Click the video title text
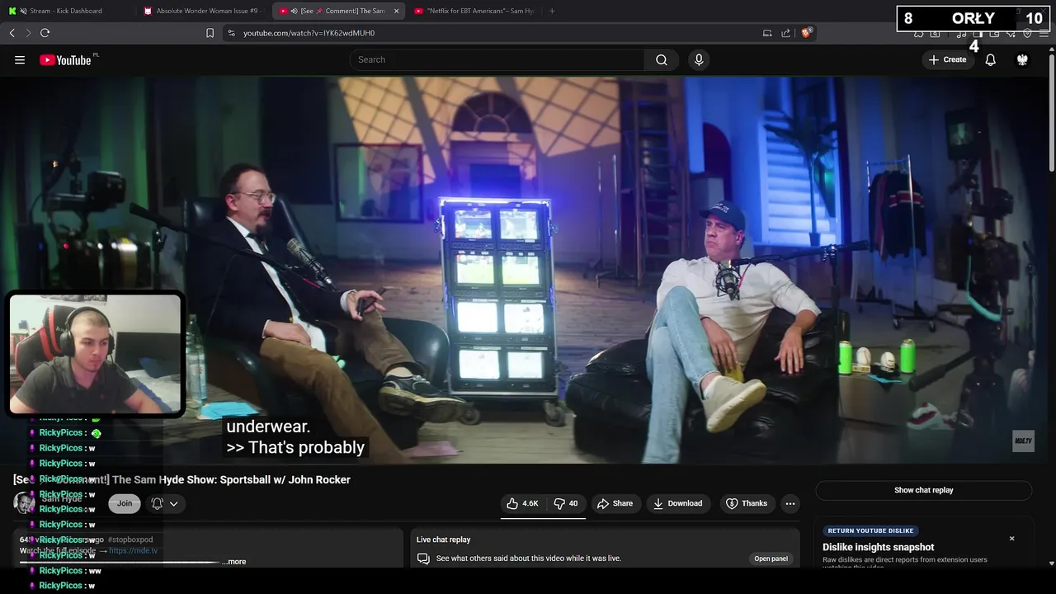The width and height of the screenshot is (1056, 594). [x=181, y=479]
